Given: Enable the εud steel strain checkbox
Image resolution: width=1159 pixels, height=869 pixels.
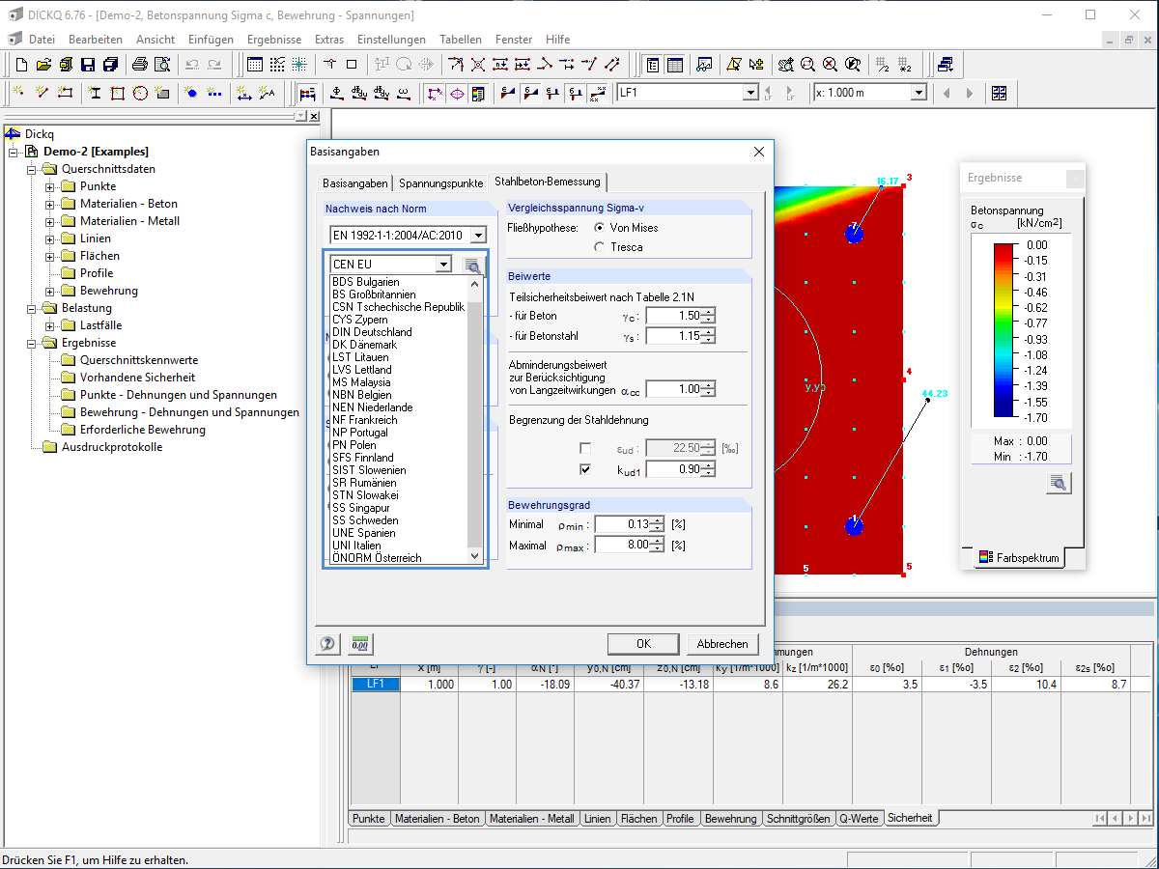Looking at the screenshot, I should pos(585,448).
